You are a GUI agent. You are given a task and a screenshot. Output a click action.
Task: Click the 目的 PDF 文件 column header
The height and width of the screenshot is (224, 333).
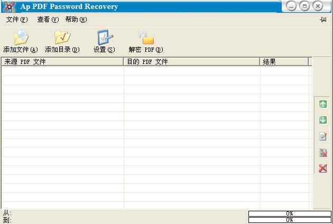[191, 62]
